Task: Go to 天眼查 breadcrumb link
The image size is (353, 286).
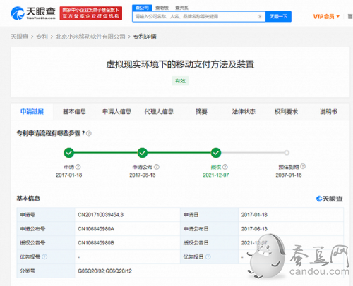Action: click(19, 37)
